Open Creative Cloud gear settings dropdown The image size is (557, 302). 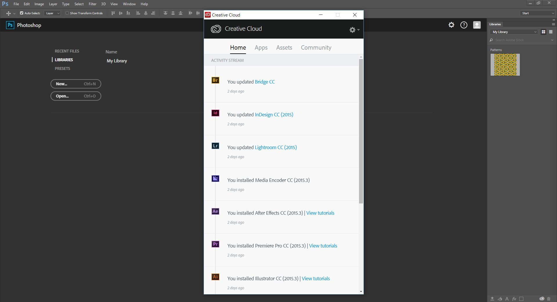point(354,30)
